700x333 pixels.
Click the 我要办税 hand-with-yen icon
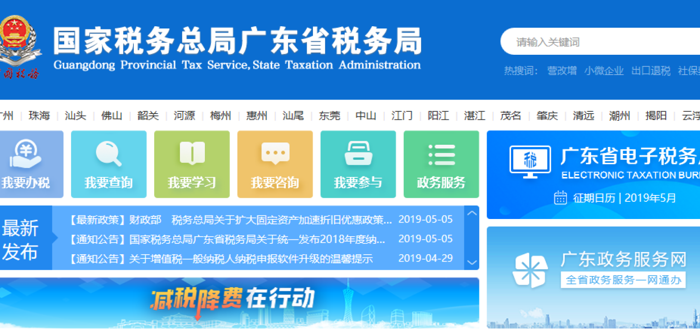tap(25, 154)
